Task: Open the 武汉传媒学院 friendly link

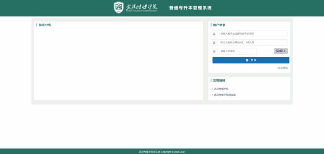Action: 221,89
